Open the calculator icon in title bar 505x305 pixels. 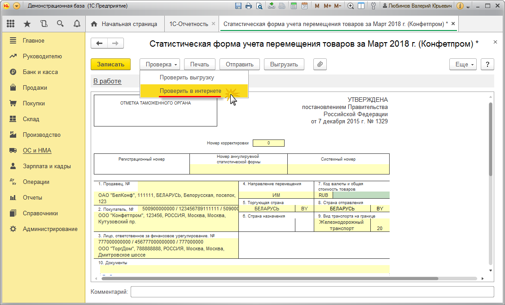294,6
